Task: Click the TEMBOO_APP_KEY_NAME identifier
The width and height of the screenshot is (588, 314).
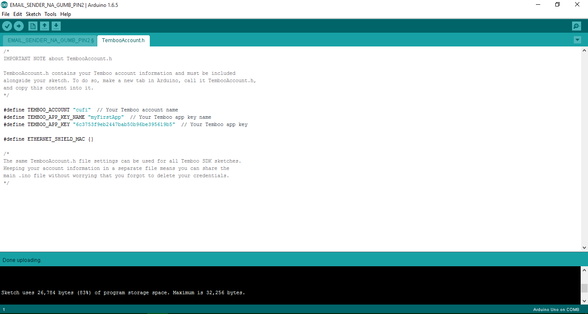Action: pos(56,117)
